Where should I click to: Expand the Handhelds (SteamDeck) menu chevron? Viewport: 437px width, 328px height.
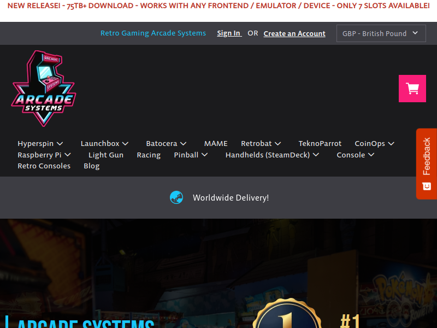coord(316,155)
